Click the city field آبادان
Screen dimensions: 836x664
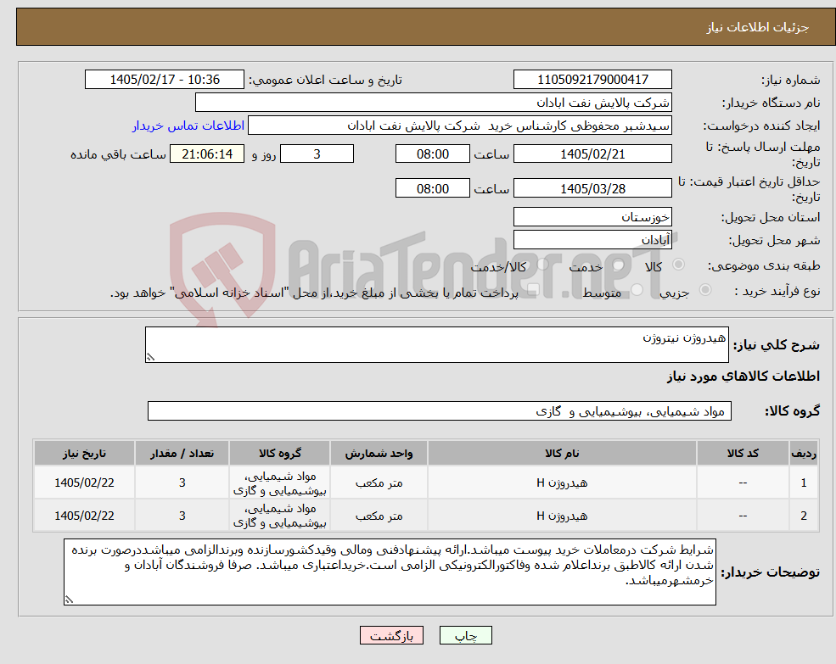[x=592, y=240]
